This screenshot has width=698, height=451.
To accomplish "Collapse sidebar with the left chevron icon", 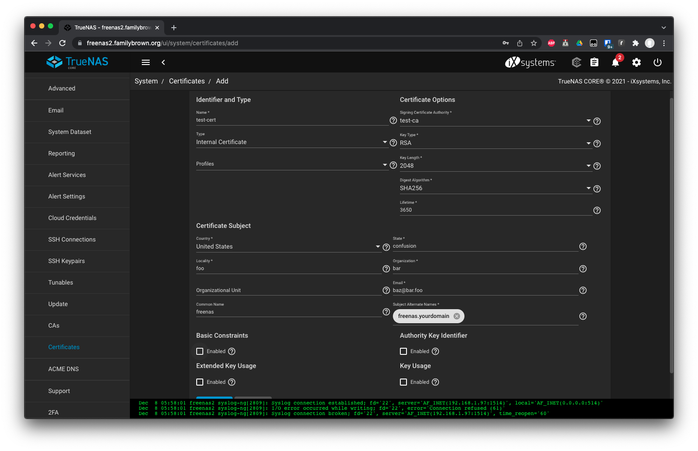I will coord(163,62).
